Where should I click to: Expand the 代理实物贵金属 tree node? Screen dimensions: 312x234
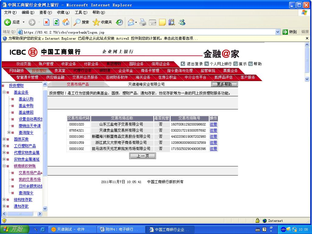pos(4,153)
